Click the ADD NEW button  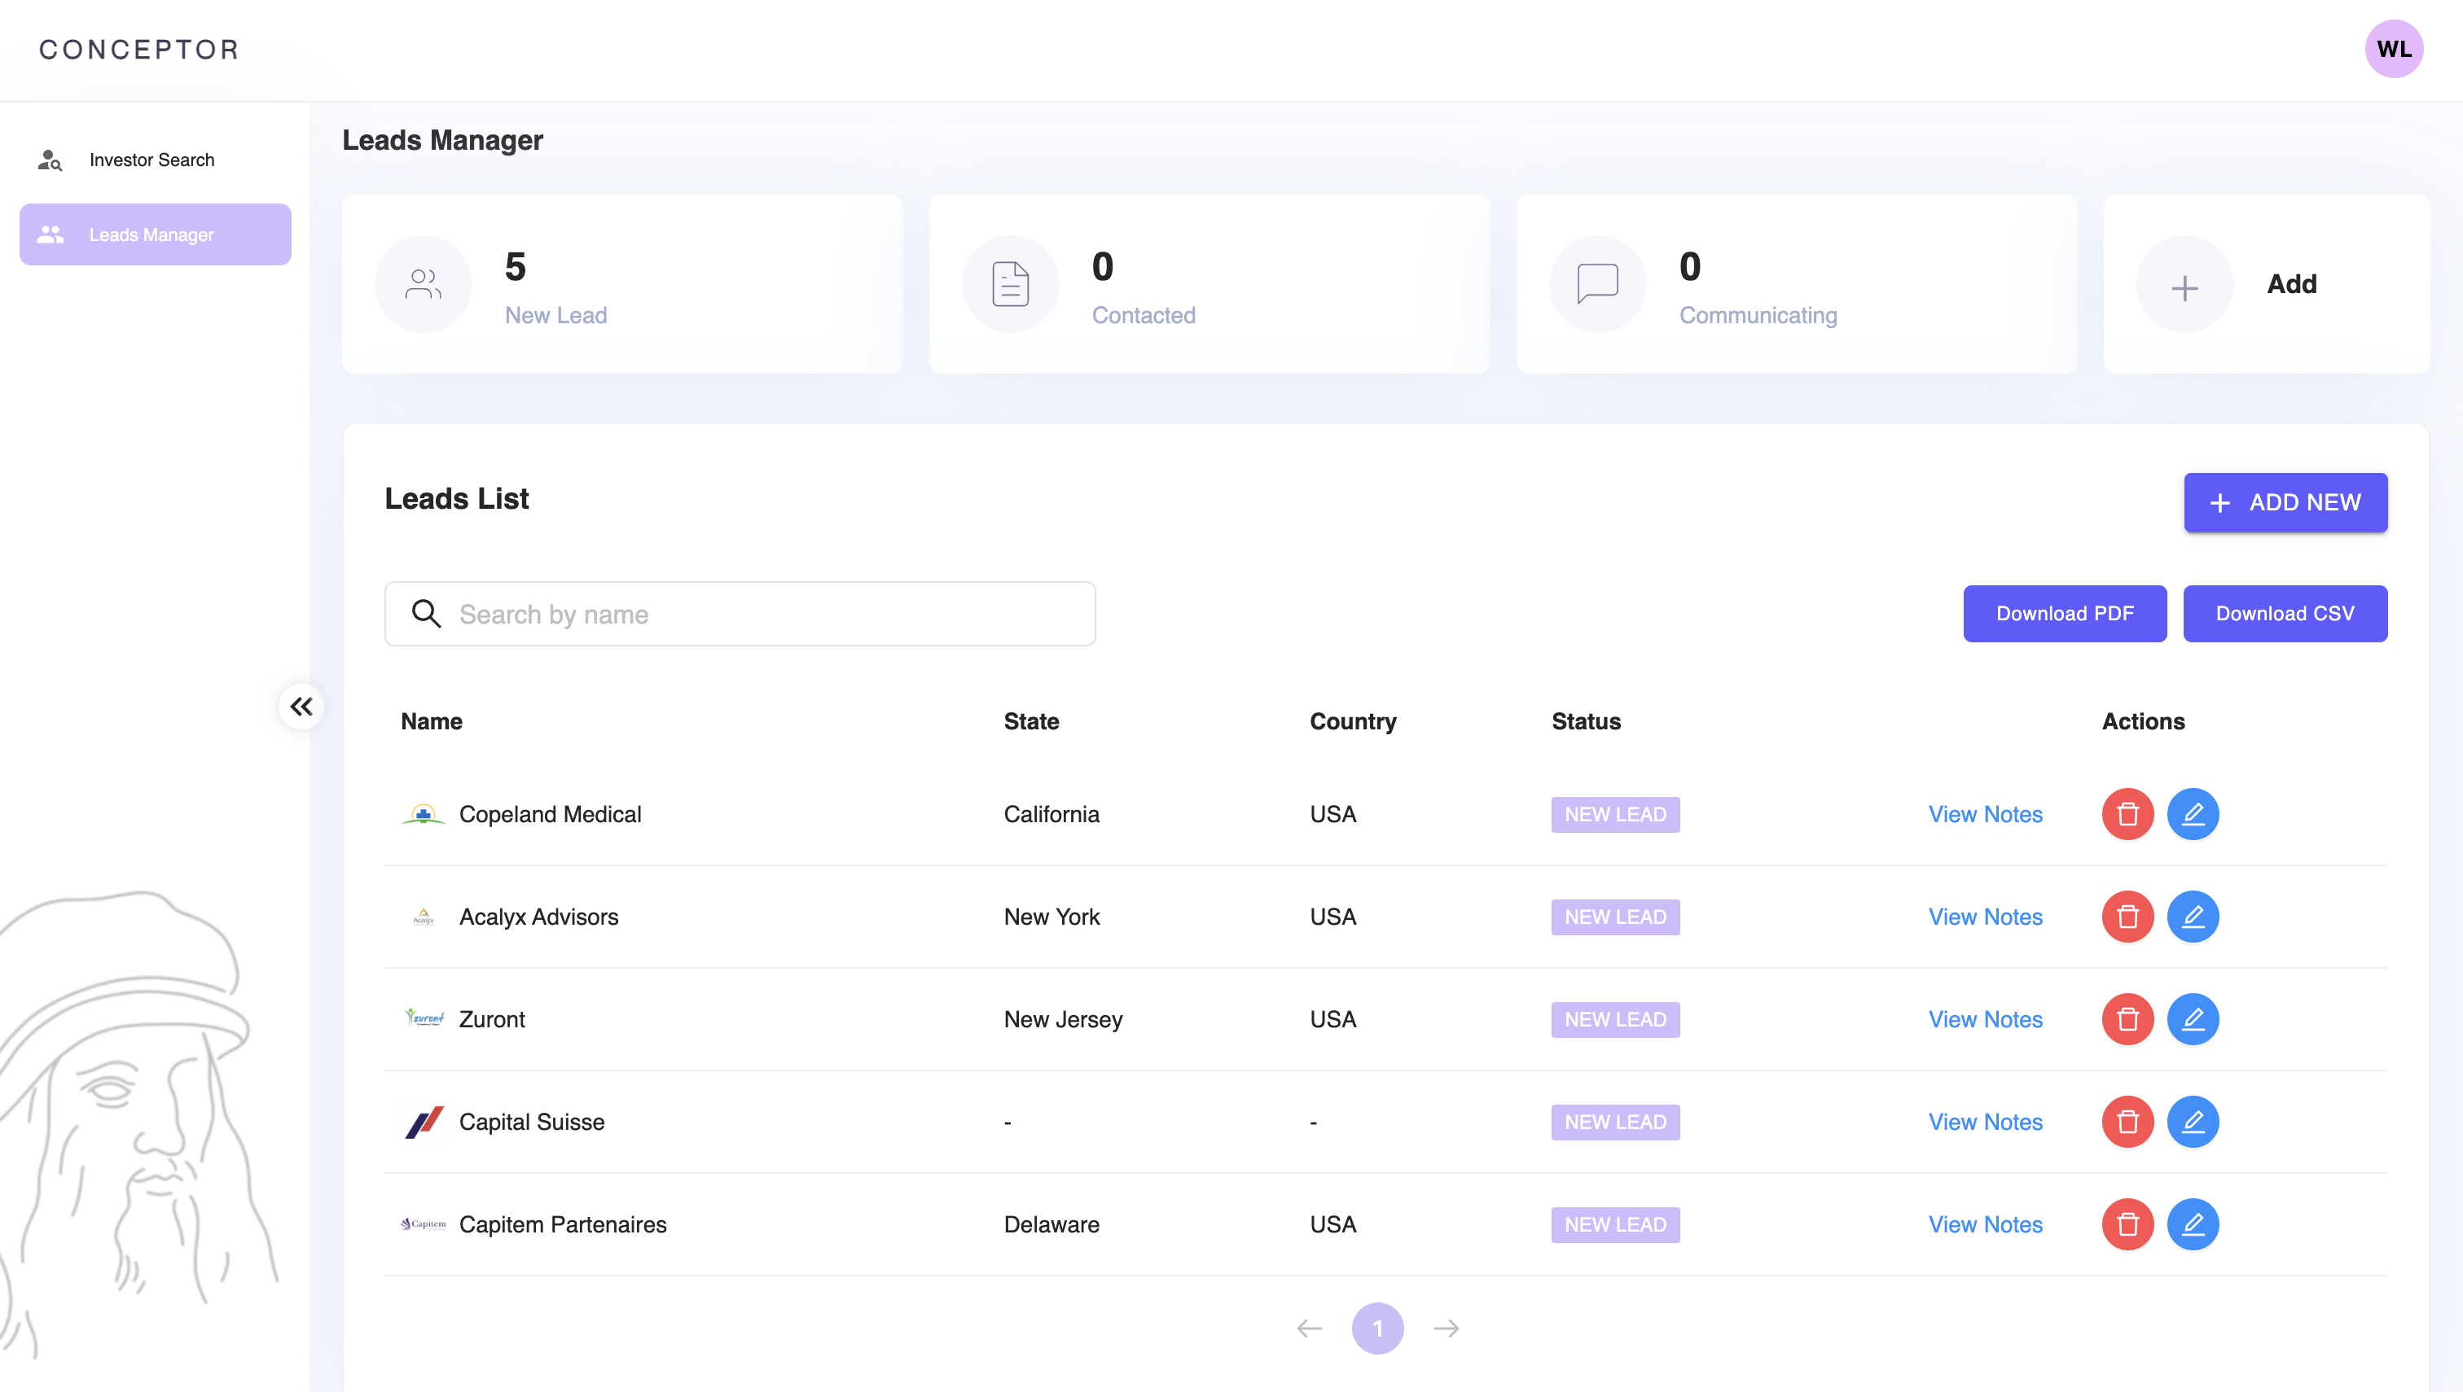[x=2284, y=502]
